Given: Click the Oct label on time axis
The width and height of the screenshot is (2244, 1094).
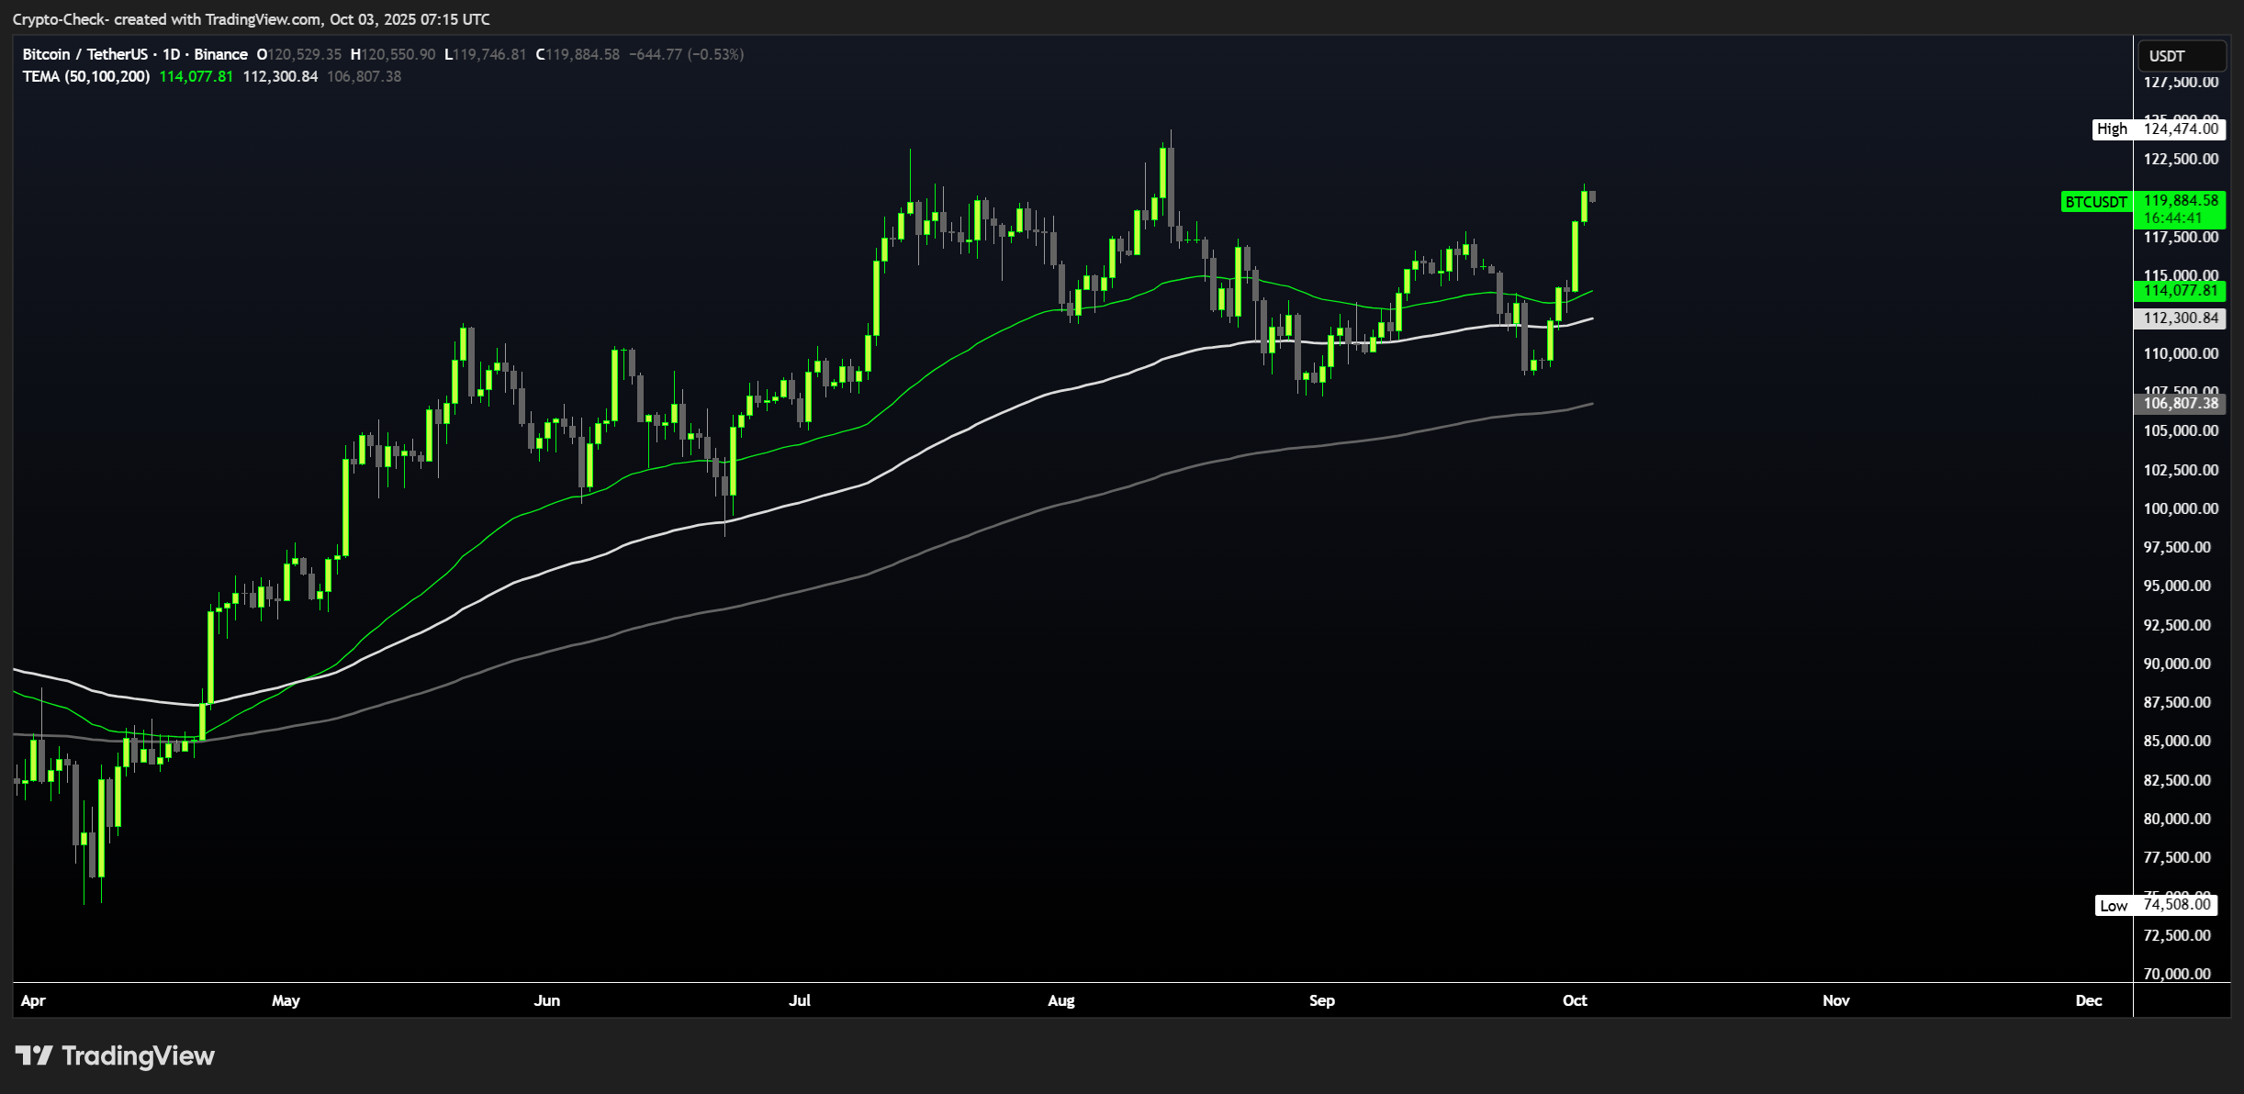Looking at the screenshot, I should click(1575, 1000).
